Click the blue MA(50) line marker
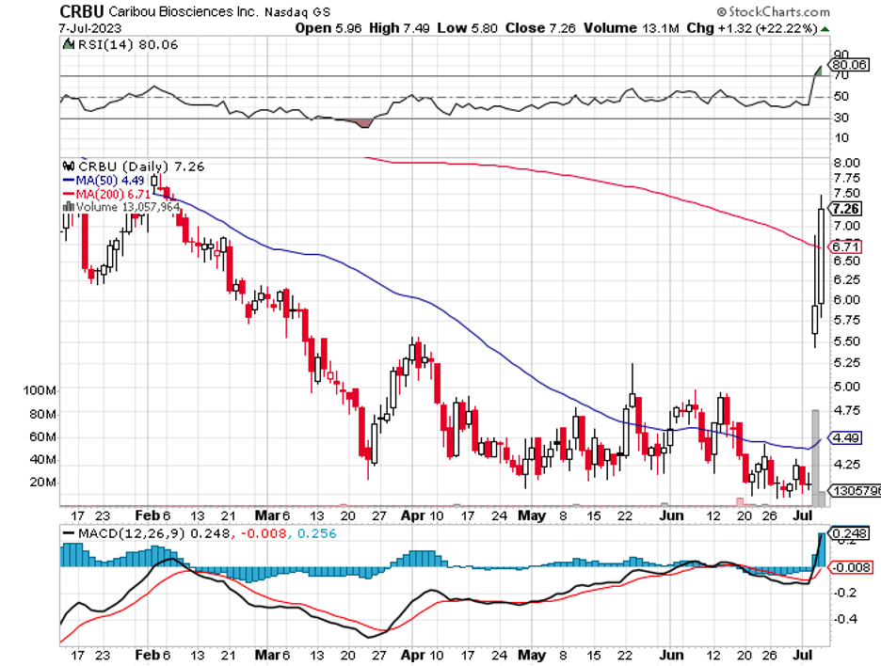Screen dimensions: 881x666 [x=68, y=180]
